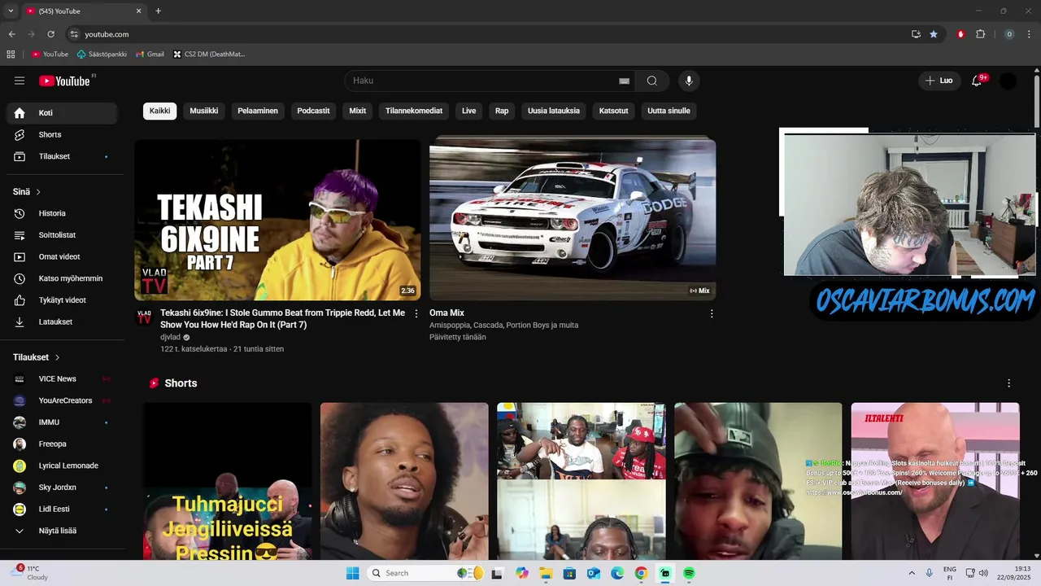The image size is (1041, 586).
Task: Click Luo create button
Action: (x=939, y=81)
